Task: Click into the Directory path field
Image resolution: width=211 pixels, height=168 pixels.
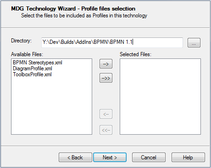Action: pyautogui.click(x=112, y=42)
